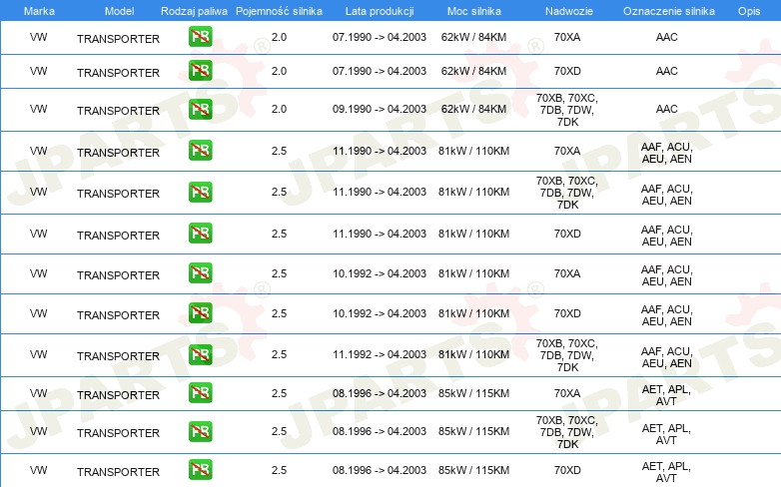Click the fuel icon in the 08.1996 70XD row
Screen dimensions: 781x487
point(200,470)
